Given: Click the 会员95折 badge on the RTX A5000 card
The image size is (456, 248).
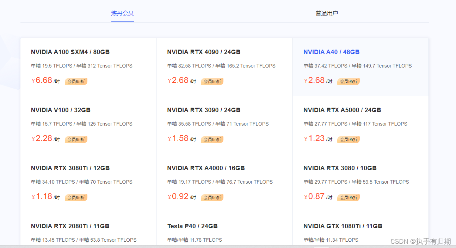Looking at the screenshot, I should point(349,140).
